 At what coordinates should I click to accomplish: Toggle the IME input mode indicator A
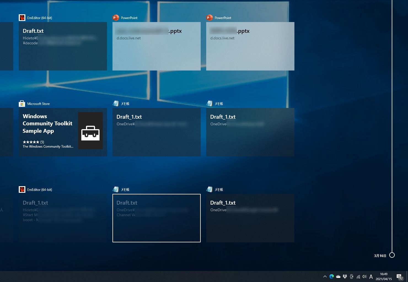[371, 276]
